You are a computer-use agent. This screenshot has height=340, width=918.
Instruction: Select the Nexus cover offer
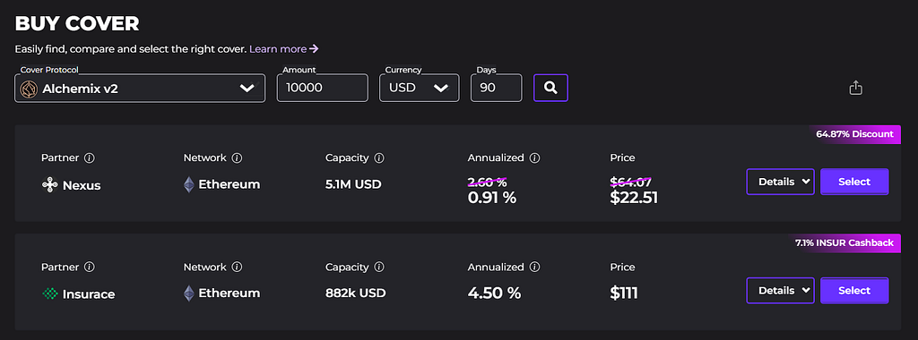tap(854, 182)
